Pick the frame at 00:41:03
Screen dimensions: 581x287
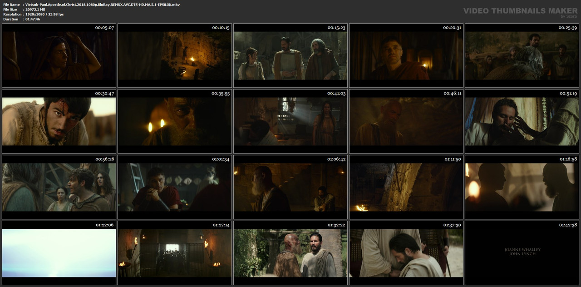coord(290,121)
